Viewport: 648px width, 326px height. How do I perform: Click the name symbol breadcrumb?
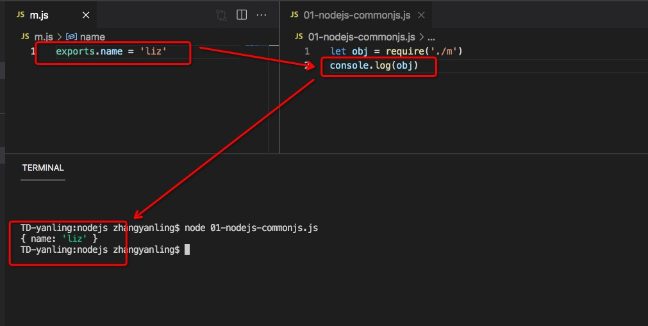pos(92,37)
